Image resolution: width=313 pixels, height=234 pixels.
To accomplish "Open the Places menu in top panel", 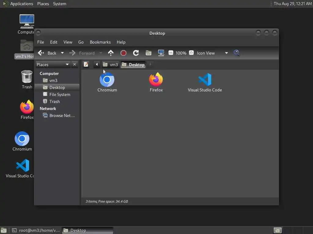I will [x=43, y=4].
